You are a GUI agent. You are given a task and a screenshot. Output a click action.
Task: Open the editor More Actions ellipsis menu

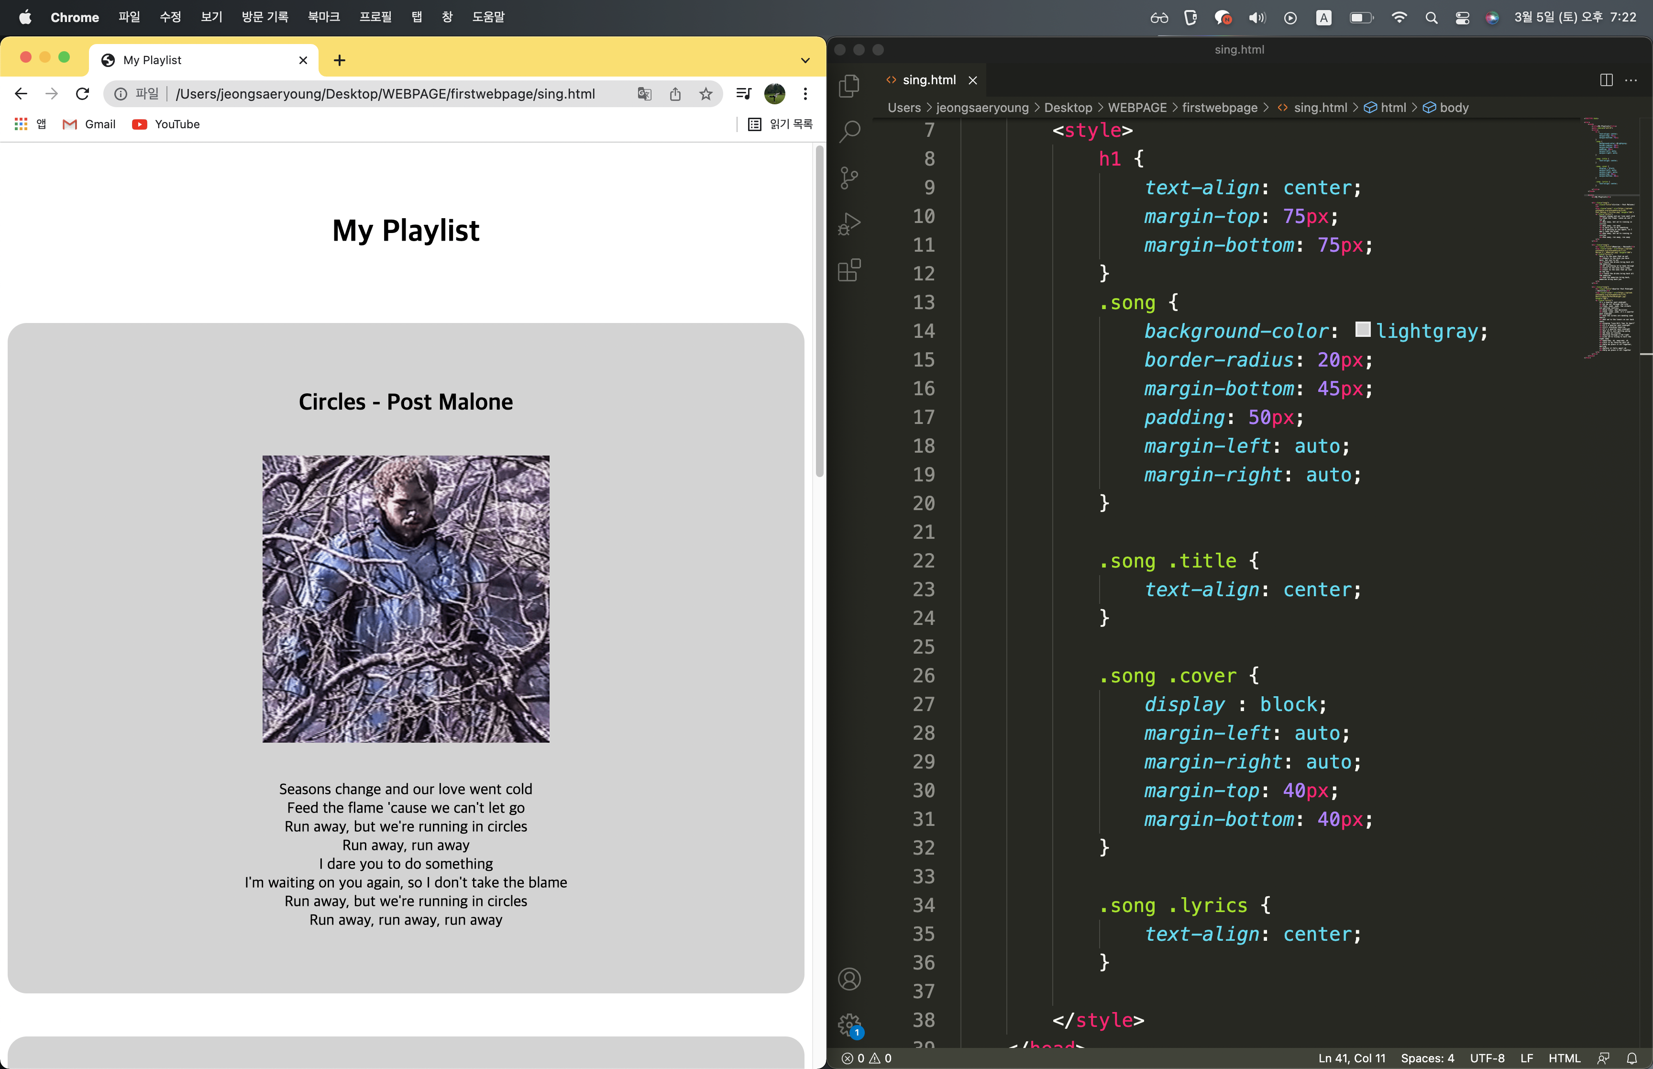[1631, 80]
